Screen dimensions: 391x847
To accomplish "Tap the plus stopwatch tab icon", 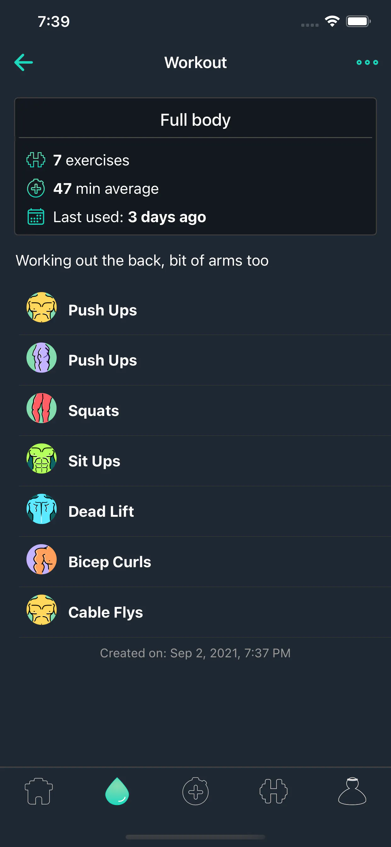I will tap(195, 791).
